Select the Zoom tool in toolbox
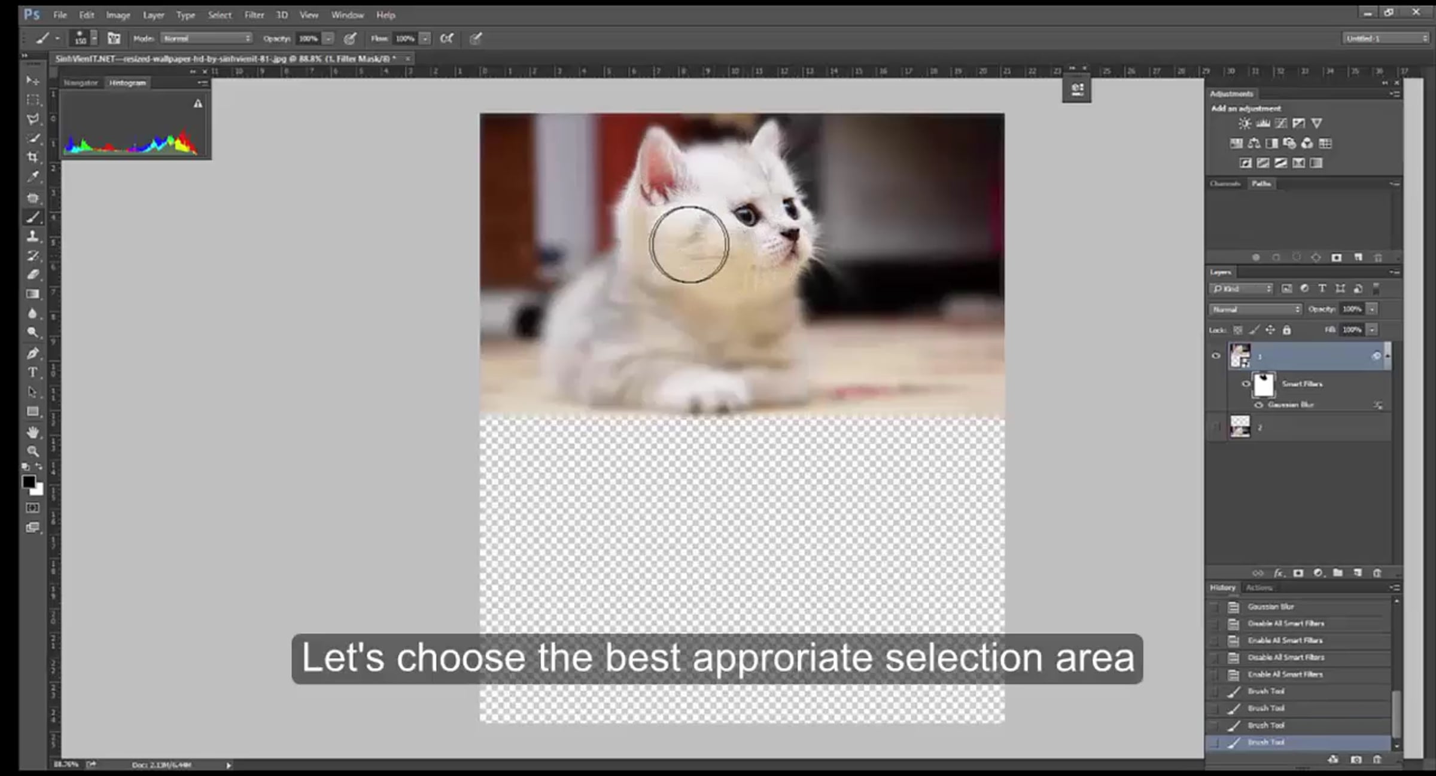Screen dimensions: 1436x776 [x=33, y=451]
